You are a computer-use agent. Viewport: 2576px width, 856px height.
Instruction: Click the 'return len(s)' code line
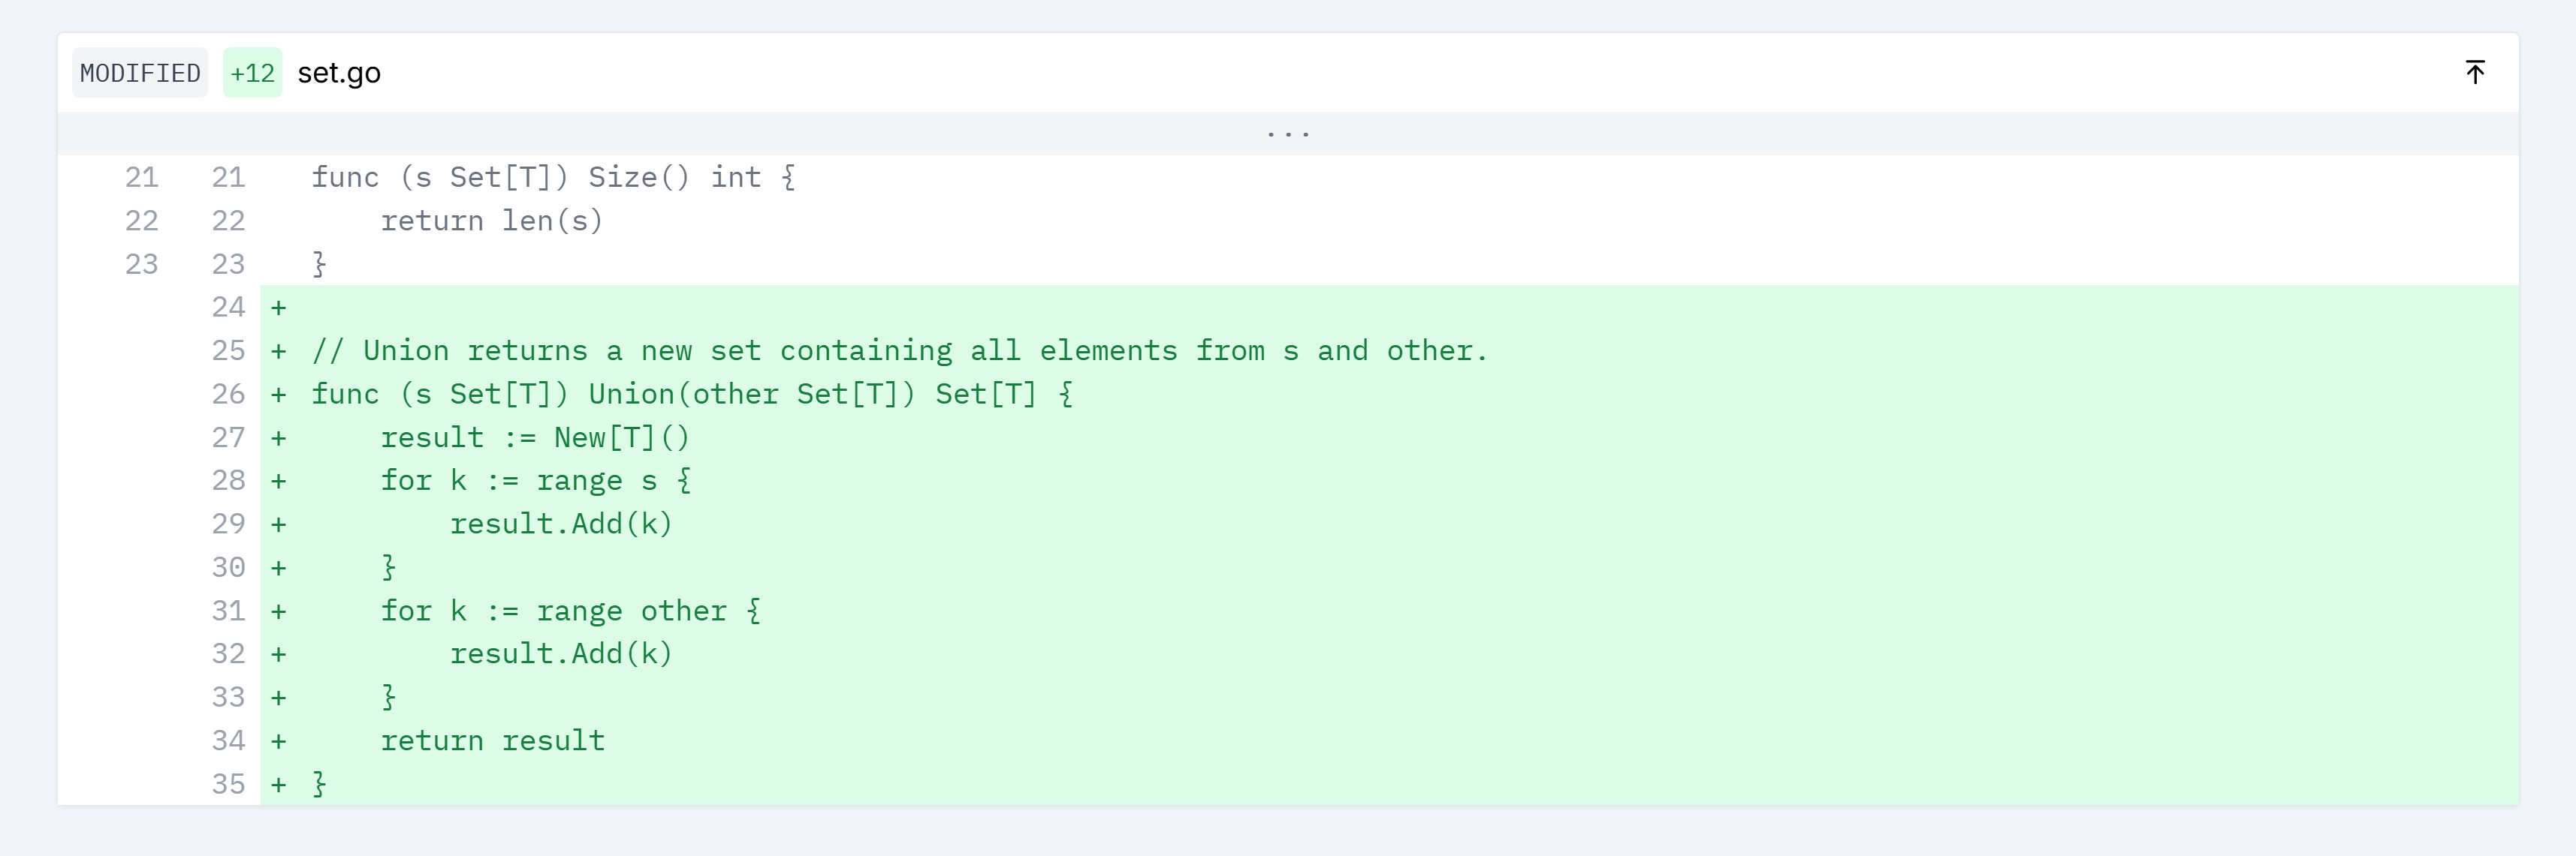tap(491, 221)
